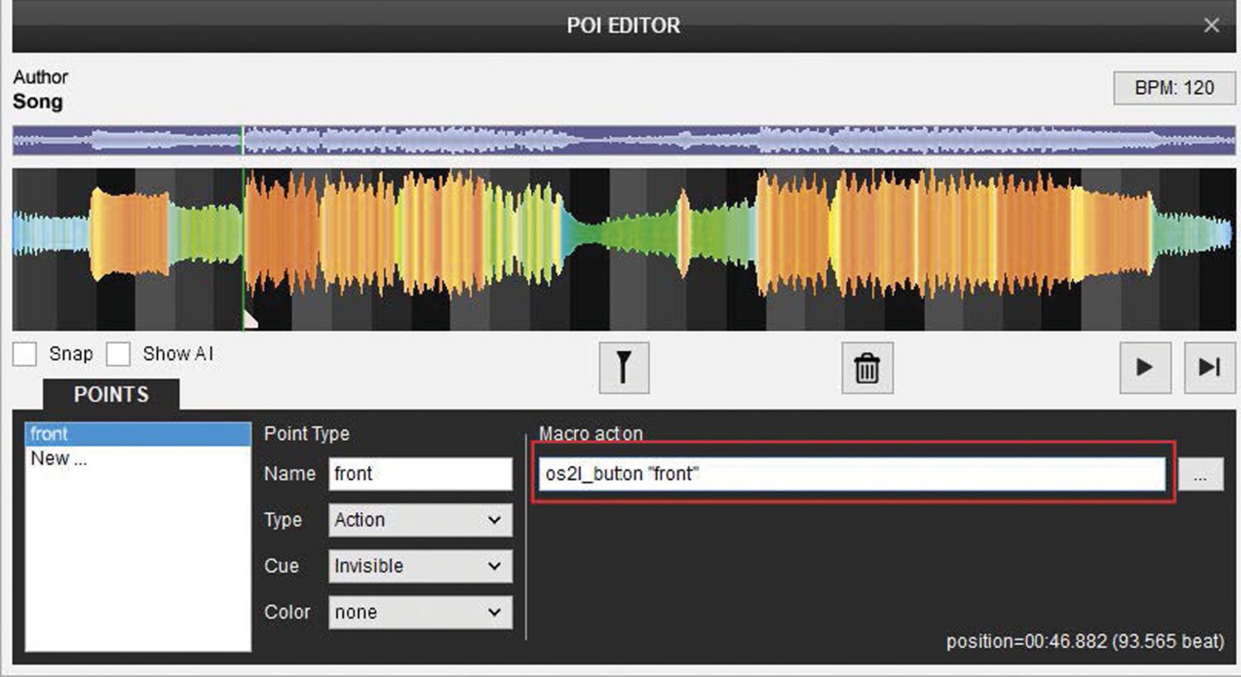Viewport: 1241px width, 677px height.
Task: Open the Type dropdown set to Action
Action: pyautogui.click(x=420, y=521)
